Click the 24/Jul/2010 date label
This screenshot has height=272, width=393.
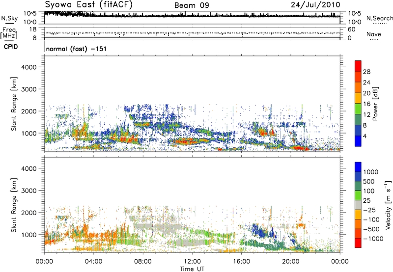pyautogui.click(x=318, y=5)
